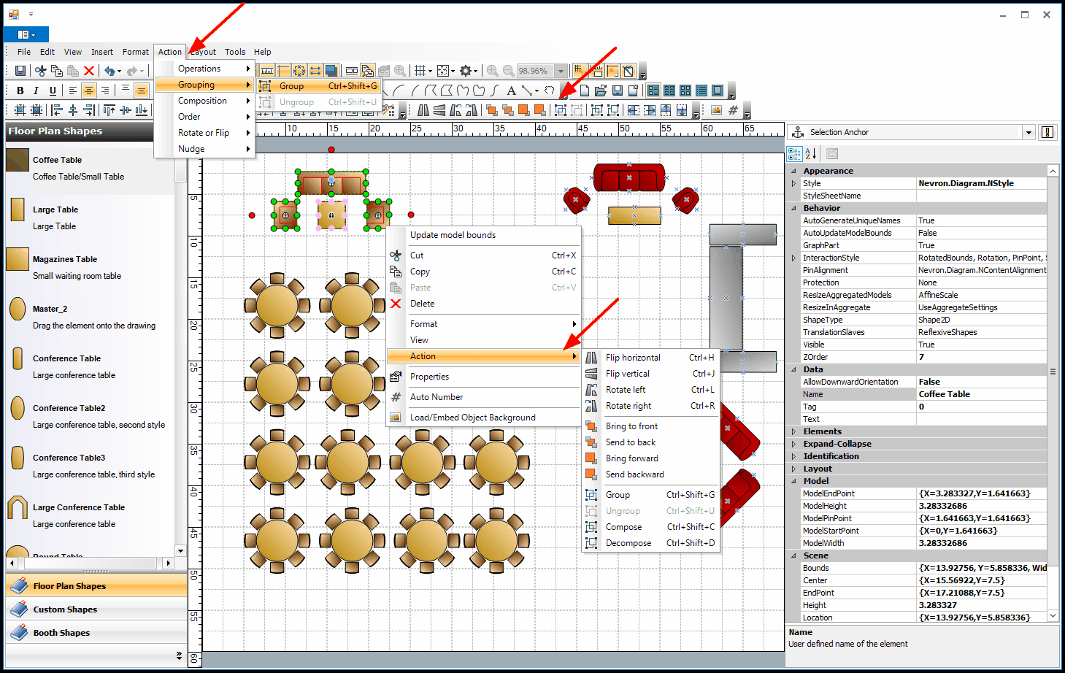Select the Text tool 'A' icon
The image size is (1065, 673).
point(512,91)
